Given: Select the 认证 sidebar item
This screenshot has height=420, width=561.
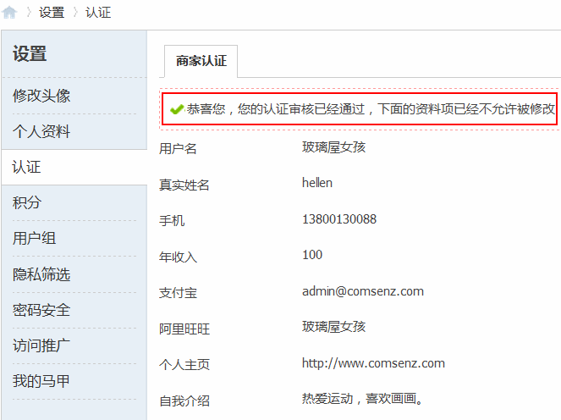Looking at the screenshot, I should point(27,167).
